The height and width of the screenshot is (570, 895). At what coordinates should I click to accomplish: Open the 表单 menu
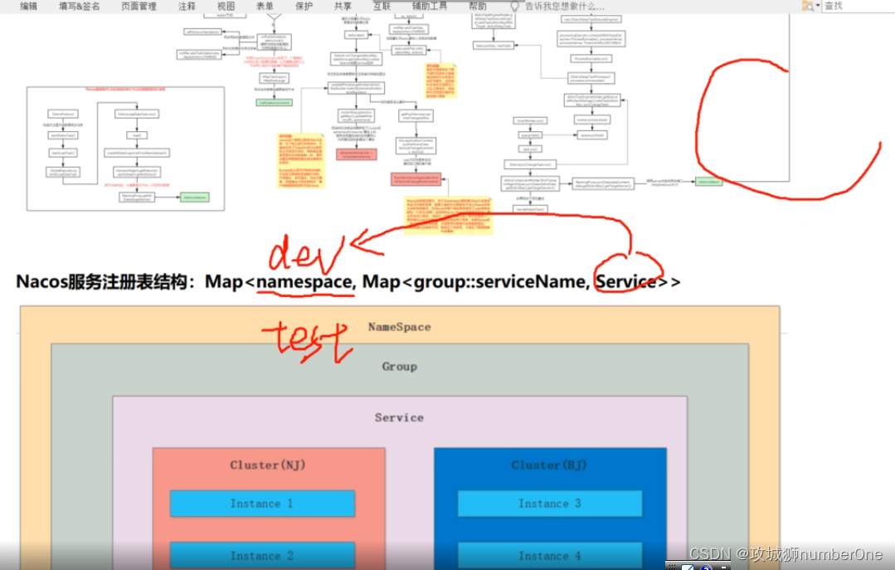(x=265, y=7)
